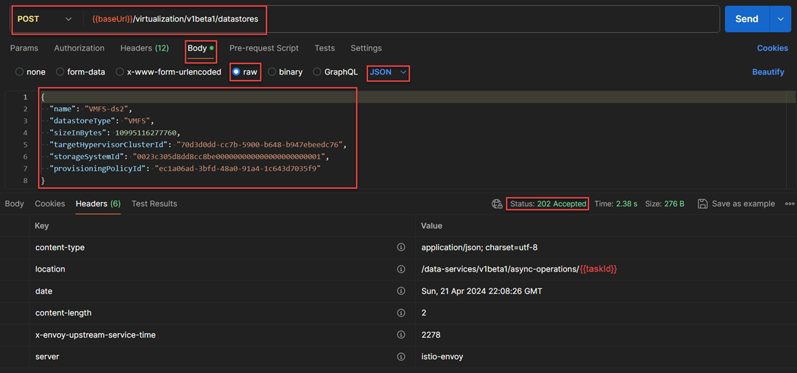
Task: Click Save as example
Action: click(x=744, y=204)
